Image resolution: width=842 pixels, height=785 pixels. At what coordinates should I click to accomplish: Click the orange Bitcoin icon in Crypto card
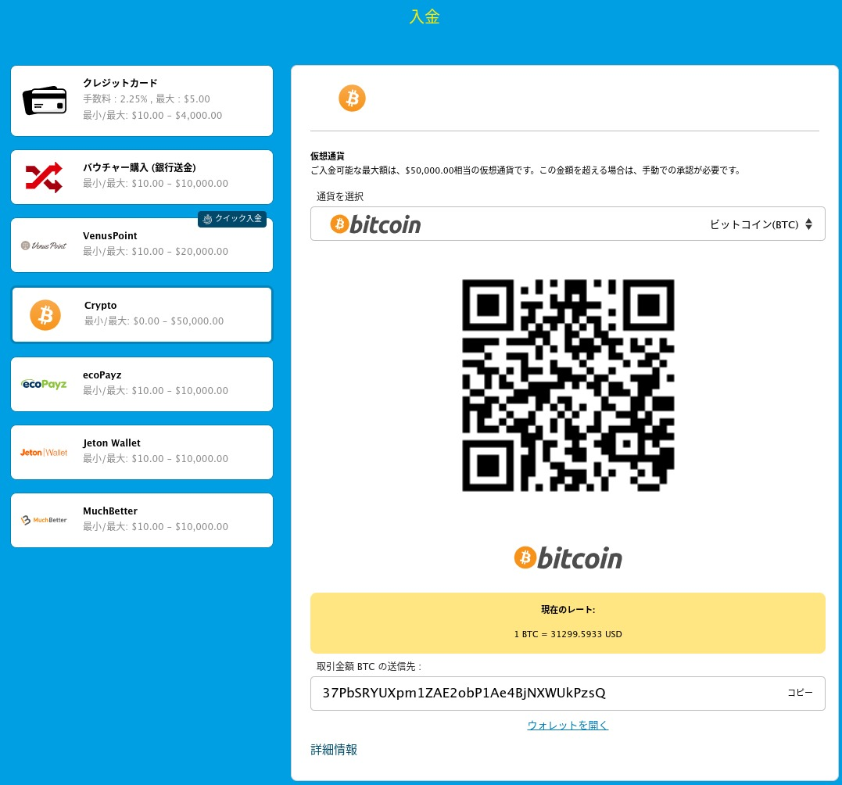tap(45, 314)
